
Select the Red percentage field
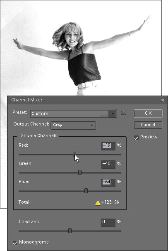tap(108, 146)
